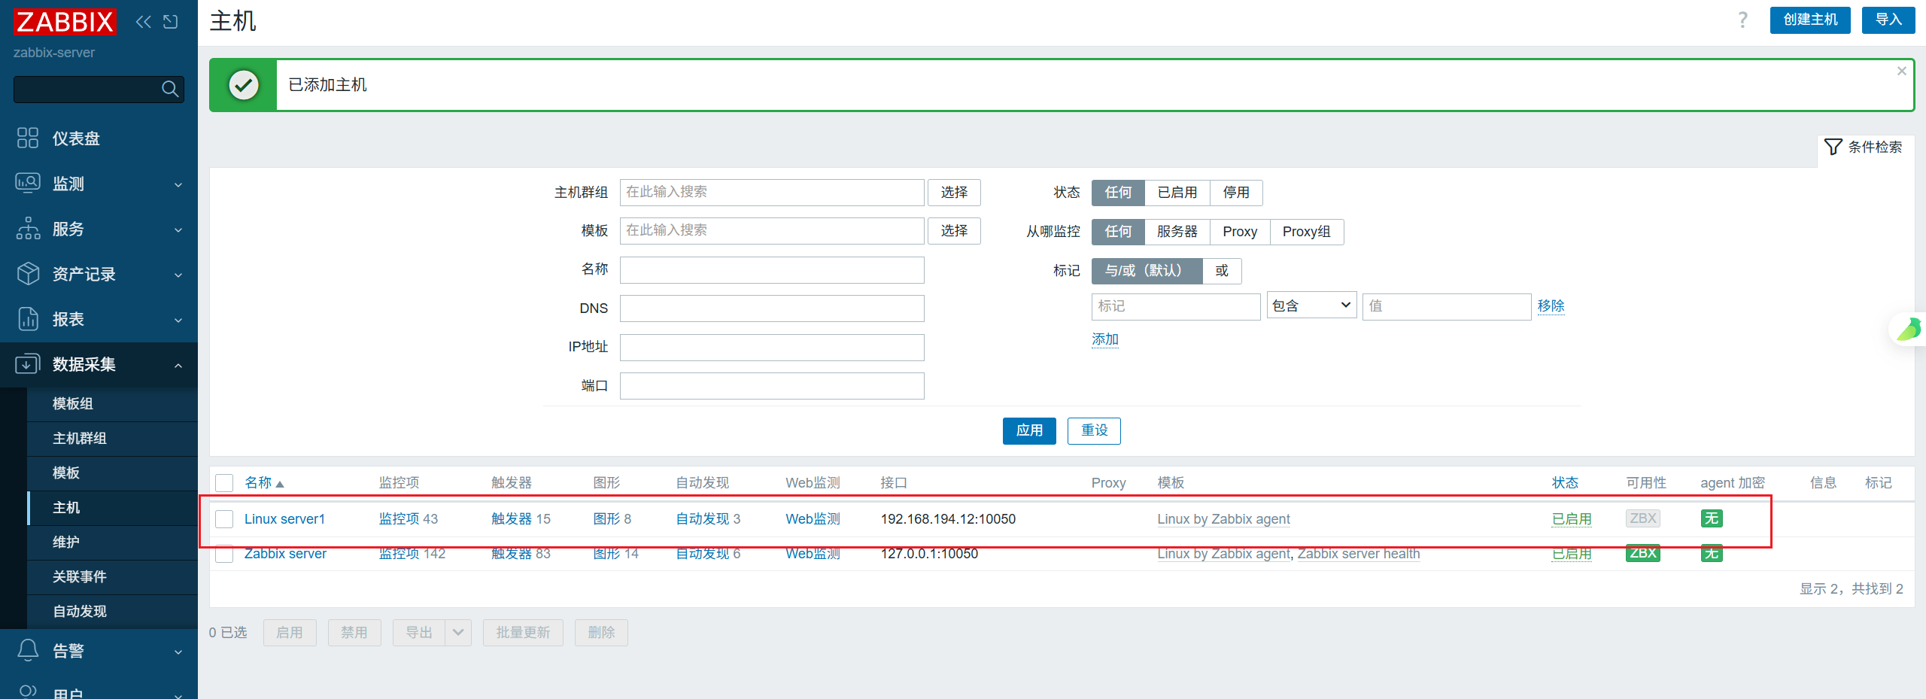Reset the filter with 重设
The width and height of the screenshot is (1926, 699).
tap(1094, 430)
